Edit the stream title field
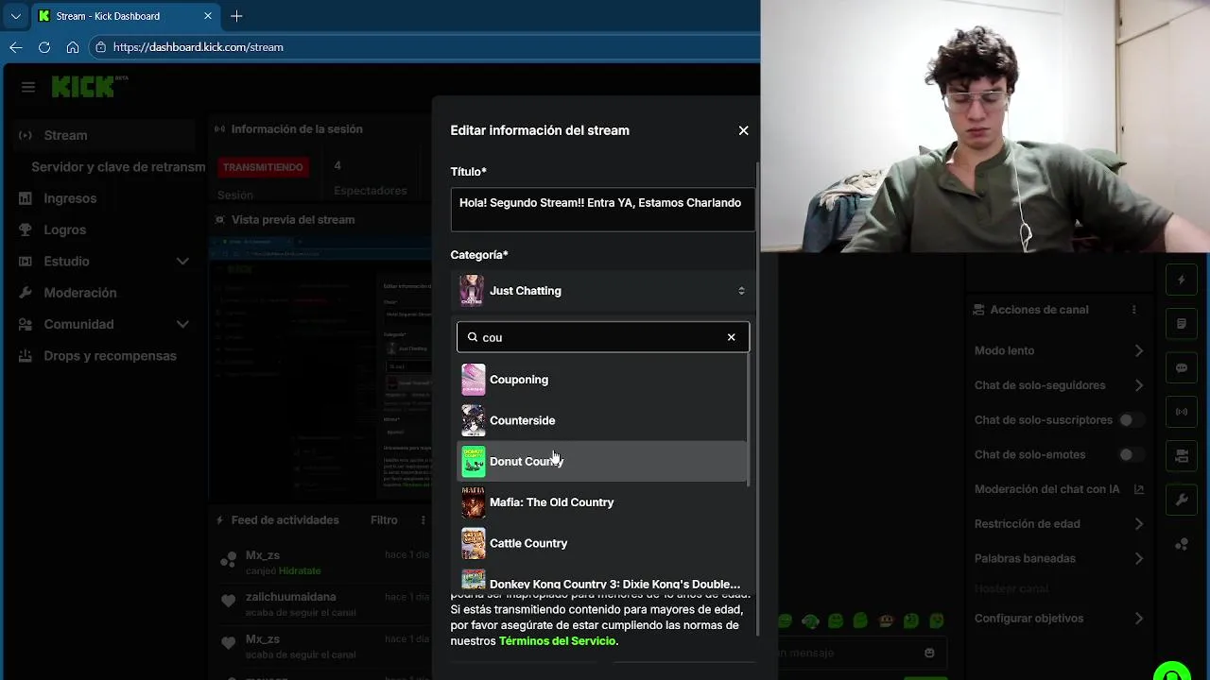1210x680 pixels. pos(603,209)
